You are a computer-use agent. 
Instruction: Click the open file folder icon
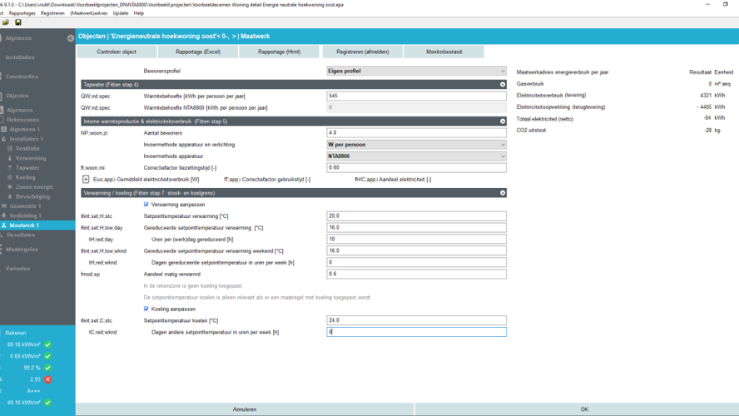tap(6, 22)
